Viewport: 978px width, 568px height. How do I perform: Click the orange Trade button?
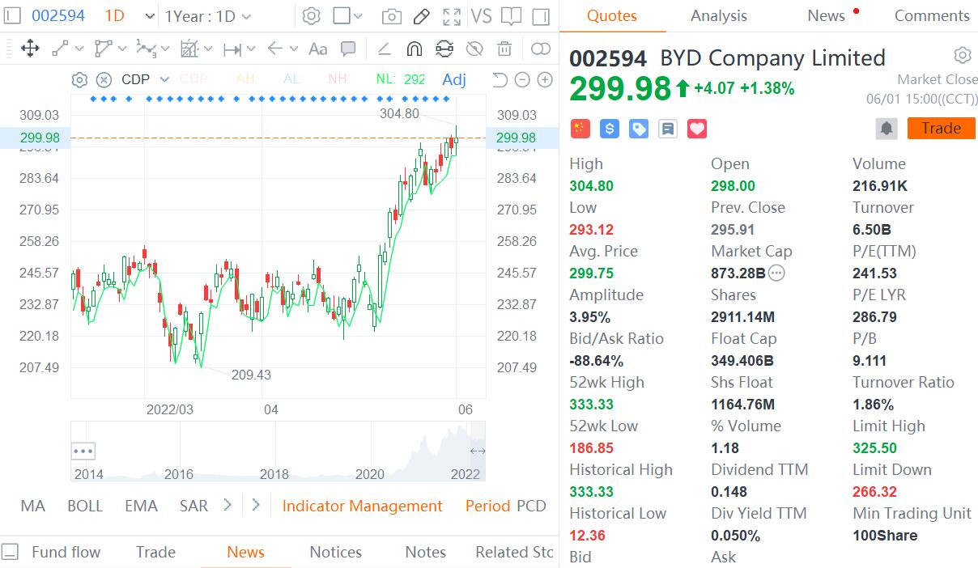tap(941, 129)
